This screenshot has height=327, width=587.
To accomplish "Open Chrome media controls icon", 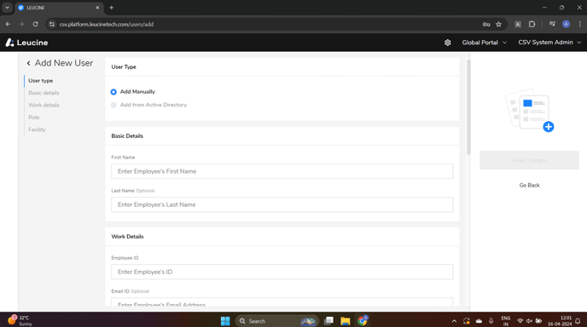I will click(552, 25).
